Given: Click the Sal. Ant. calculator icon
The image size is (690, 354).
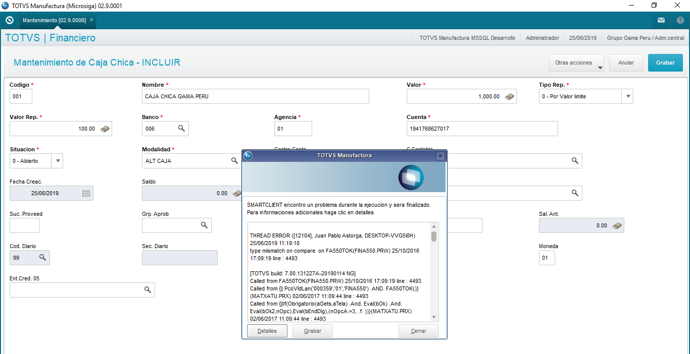Looking at the screenshot, I should [617, 225].
